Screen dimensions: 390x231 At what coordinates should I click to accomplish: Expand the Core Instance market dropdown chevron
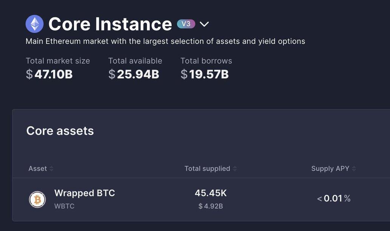point(204,24)
